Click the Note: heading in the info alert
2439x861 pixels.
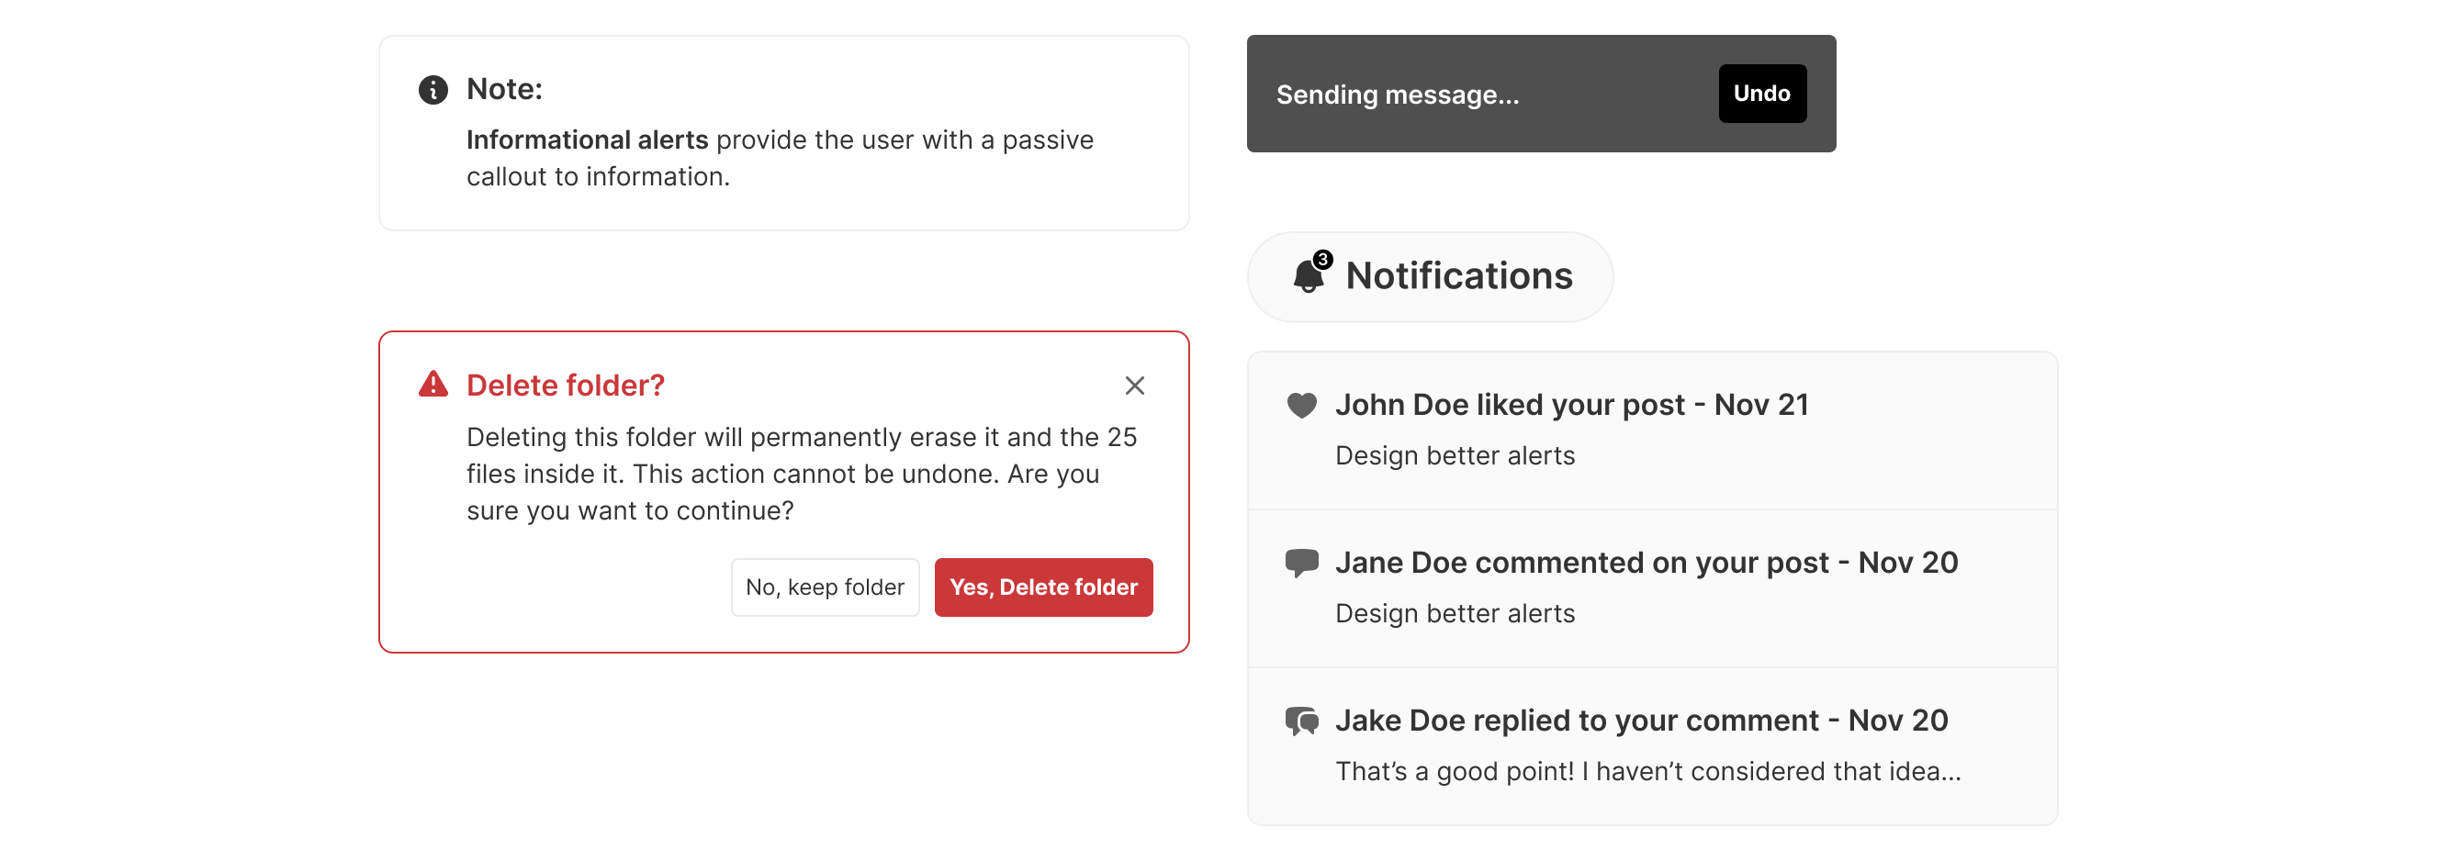tap(505, 89)
